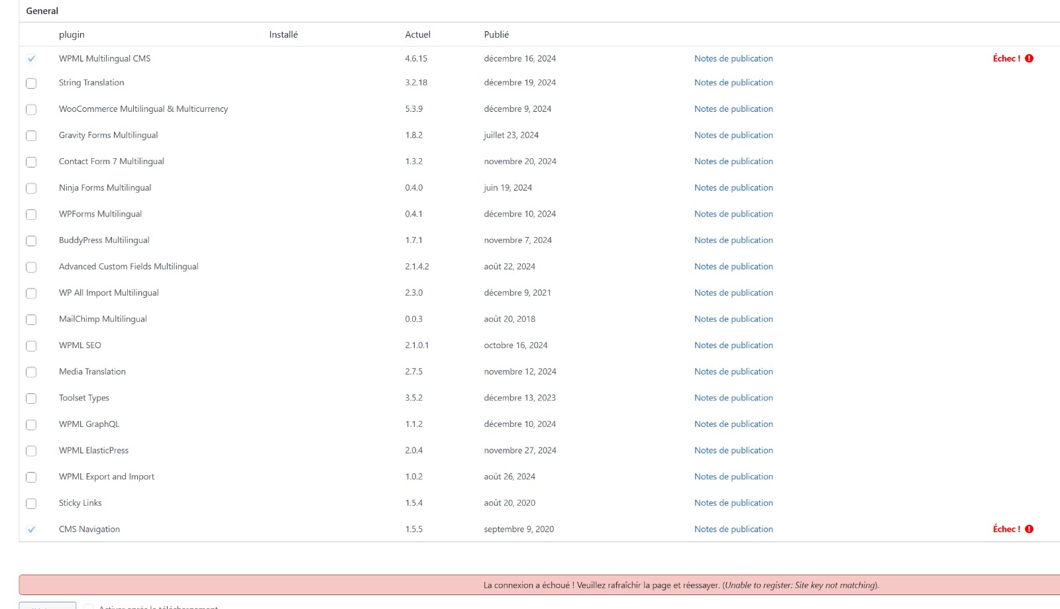View release notes for WooCommerce Multilingual
Image resolution: width=1060 pixels, height=609 pixels.
[x=733, y=109]
